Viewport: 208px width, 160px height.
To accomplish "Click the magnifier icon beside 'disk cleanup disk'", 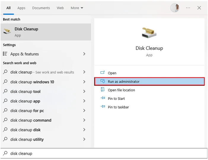I will click(5, 129).
